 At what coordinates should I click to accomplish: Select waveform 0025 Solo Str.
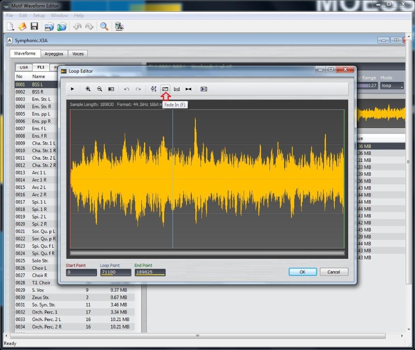(x=36, y=261)
